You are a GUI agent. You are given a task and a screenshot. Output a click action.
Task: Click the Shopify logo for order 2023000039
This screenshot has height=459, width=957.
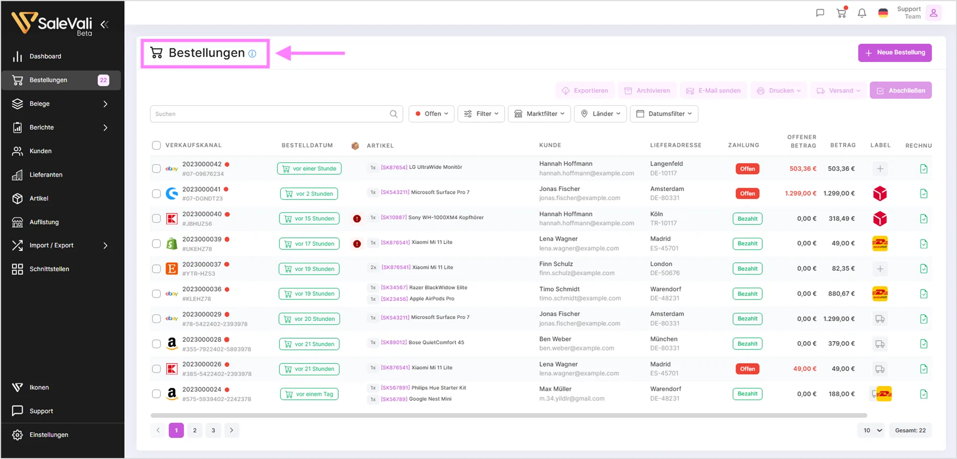(x=172, y=244)
